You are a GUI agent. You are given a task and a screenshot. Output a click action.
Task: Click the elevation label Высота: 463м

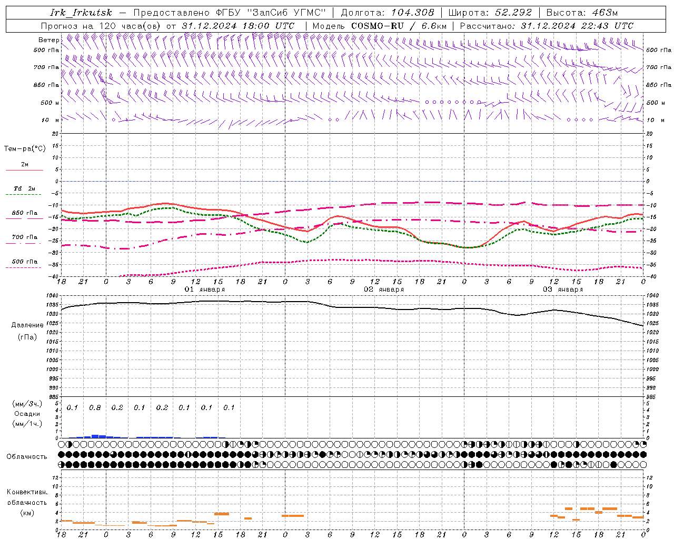[582, 13]
